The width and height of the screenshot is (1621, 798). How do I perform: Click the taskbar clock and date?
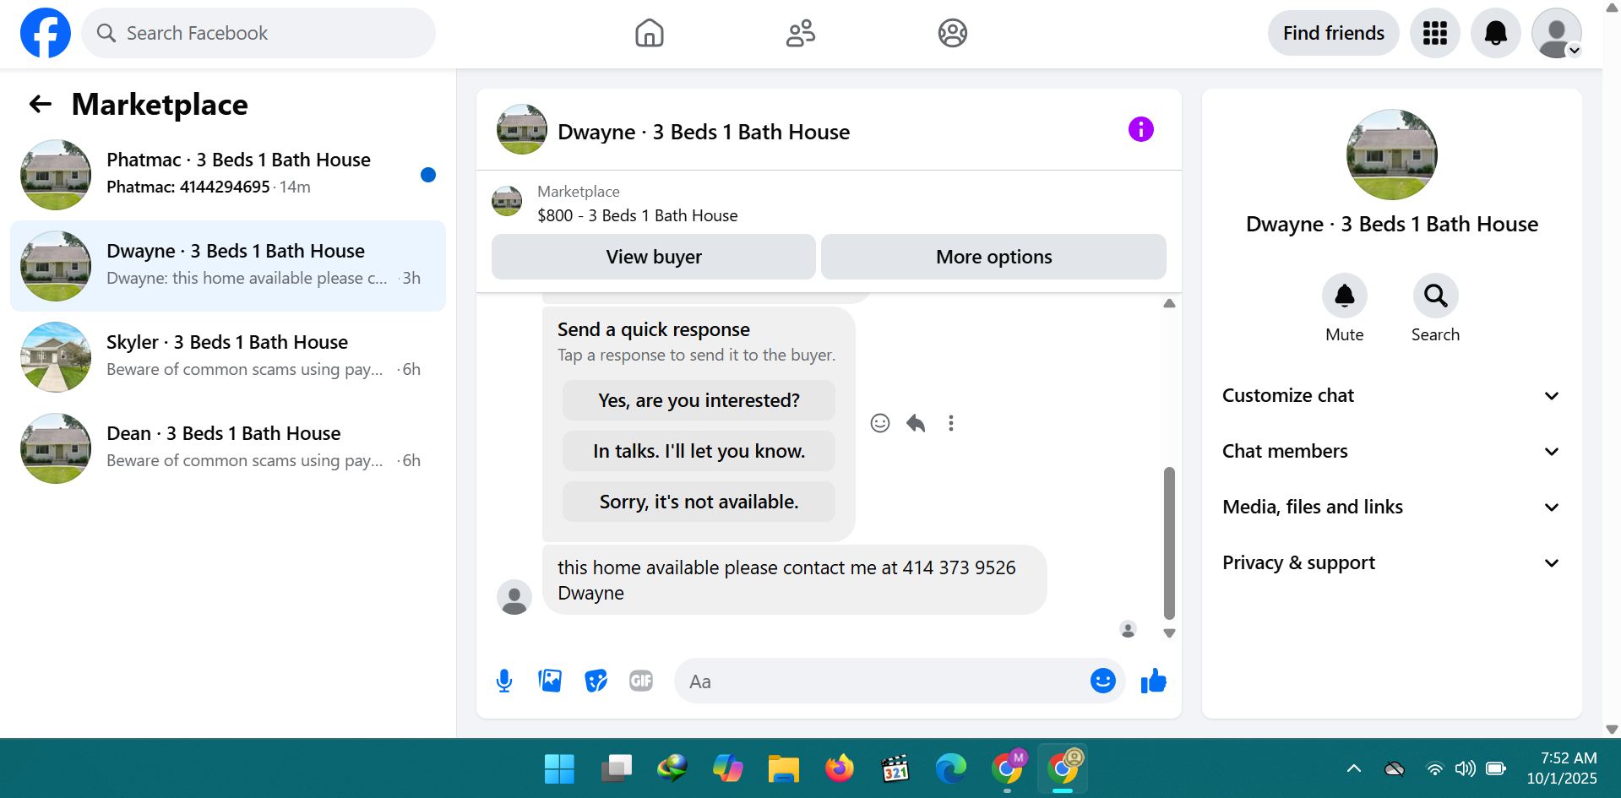(x=1562, y=768)
